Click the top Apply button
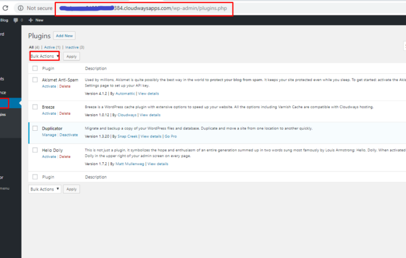406x258 pixels. (x=71, y=57)
